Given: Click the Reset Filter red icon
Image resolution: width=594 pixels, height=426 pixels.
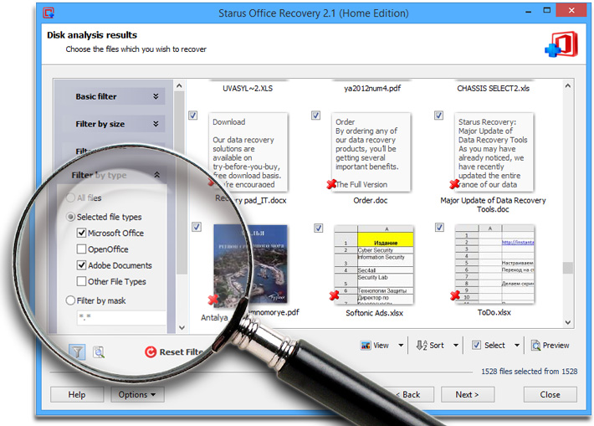Looking at the screenshot, I should [151, 352].
